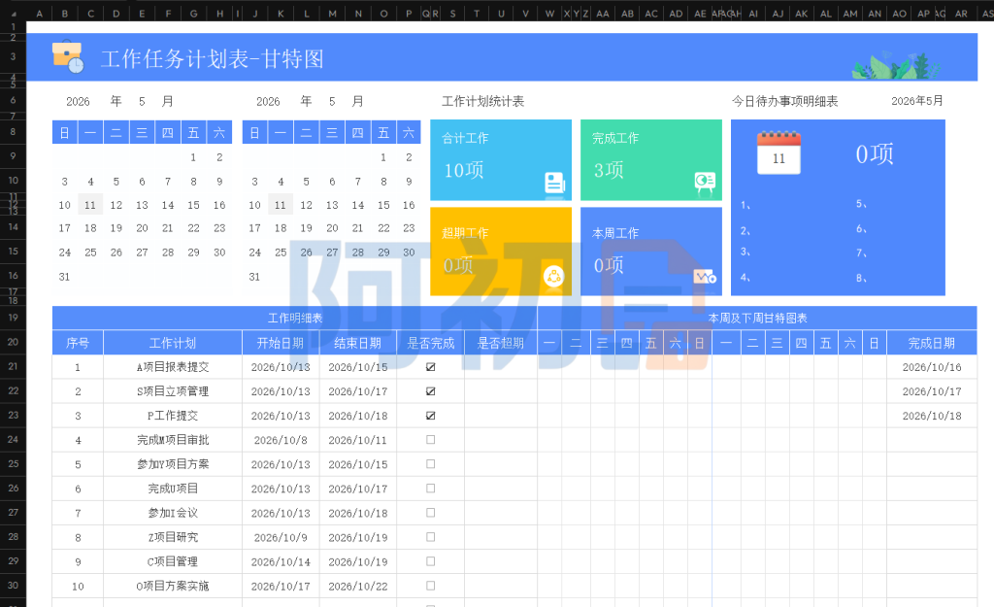Uncheck the completion box for A项目报表提交
The height and width of the screenshot is (607, 994).
(x=430, y=366)
